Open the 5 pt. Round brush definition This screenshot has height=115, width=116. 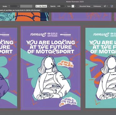click(41, 6)
